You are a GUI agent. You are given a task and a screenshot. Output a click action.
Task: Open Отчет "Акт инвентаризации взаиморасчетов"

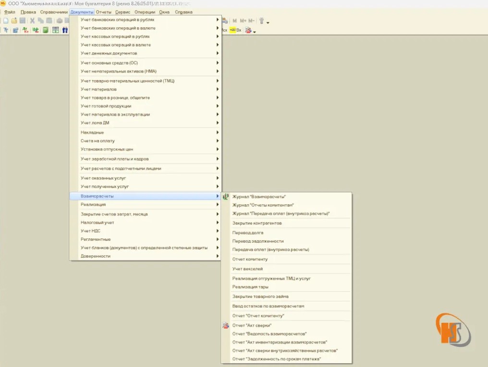point(286,342)
